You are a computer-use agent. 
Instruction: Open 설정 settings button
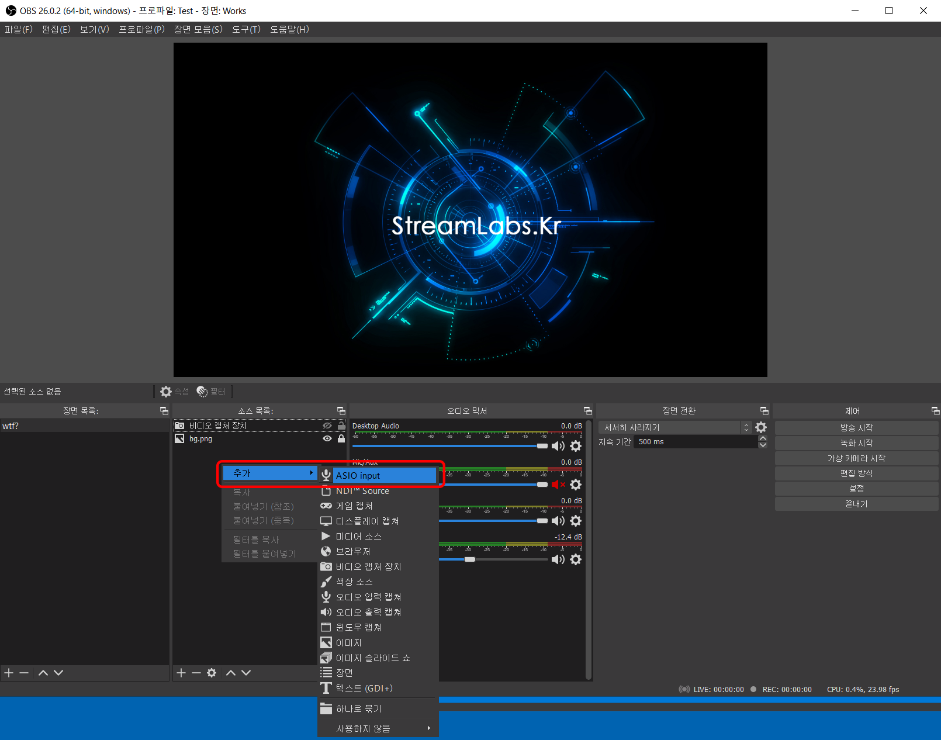pyautogui.click(x=856, y=488)
